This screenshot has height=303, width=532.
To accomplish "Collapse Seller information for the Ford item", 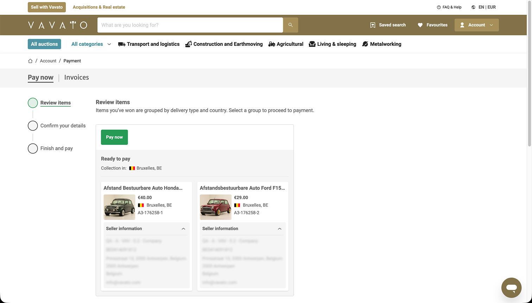I will [x=279, y=229].
